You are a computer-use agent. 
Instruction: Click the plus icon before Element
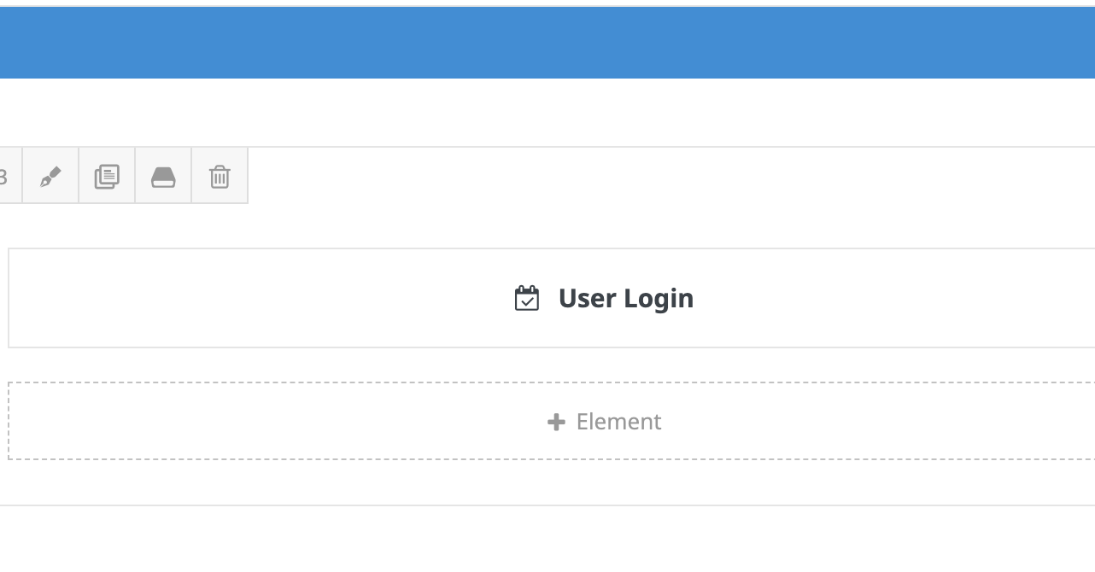coord(556,422)
